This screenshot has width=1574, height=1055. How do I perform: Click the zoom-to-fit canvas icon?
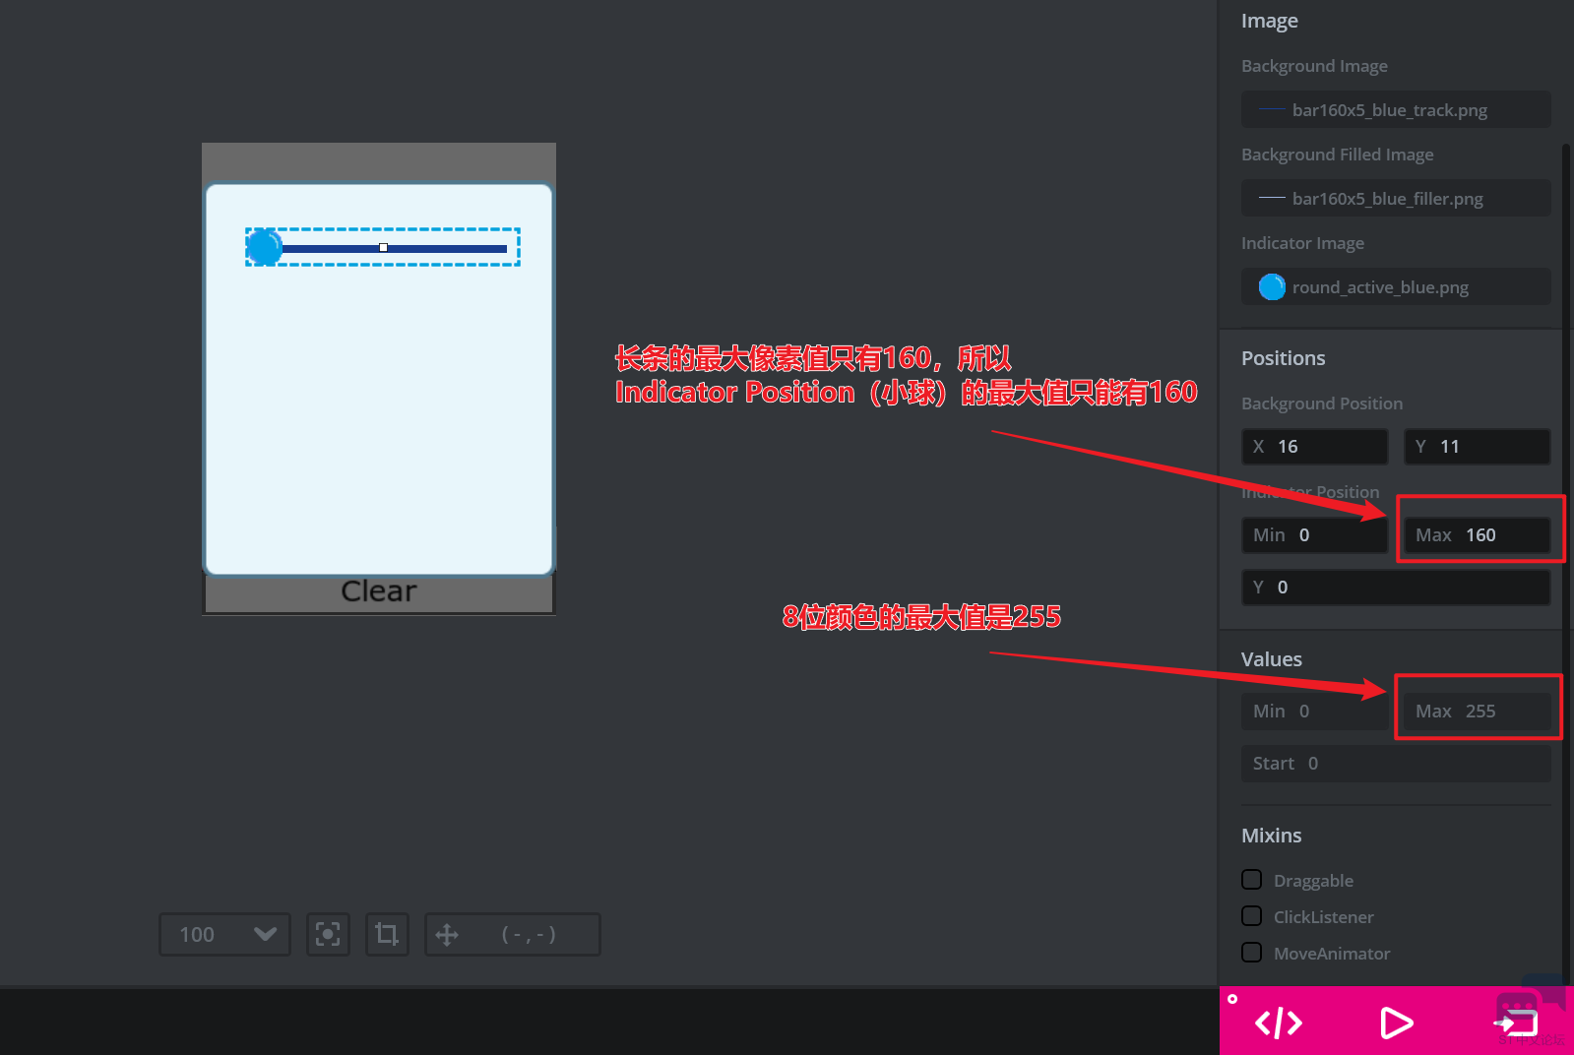(x=328, y=934)
